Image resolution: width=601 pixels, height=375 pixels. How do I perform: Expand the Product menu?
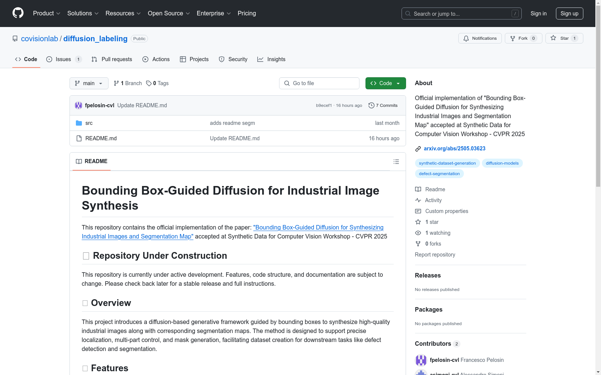pyautogui.click(x=46, y=13)
